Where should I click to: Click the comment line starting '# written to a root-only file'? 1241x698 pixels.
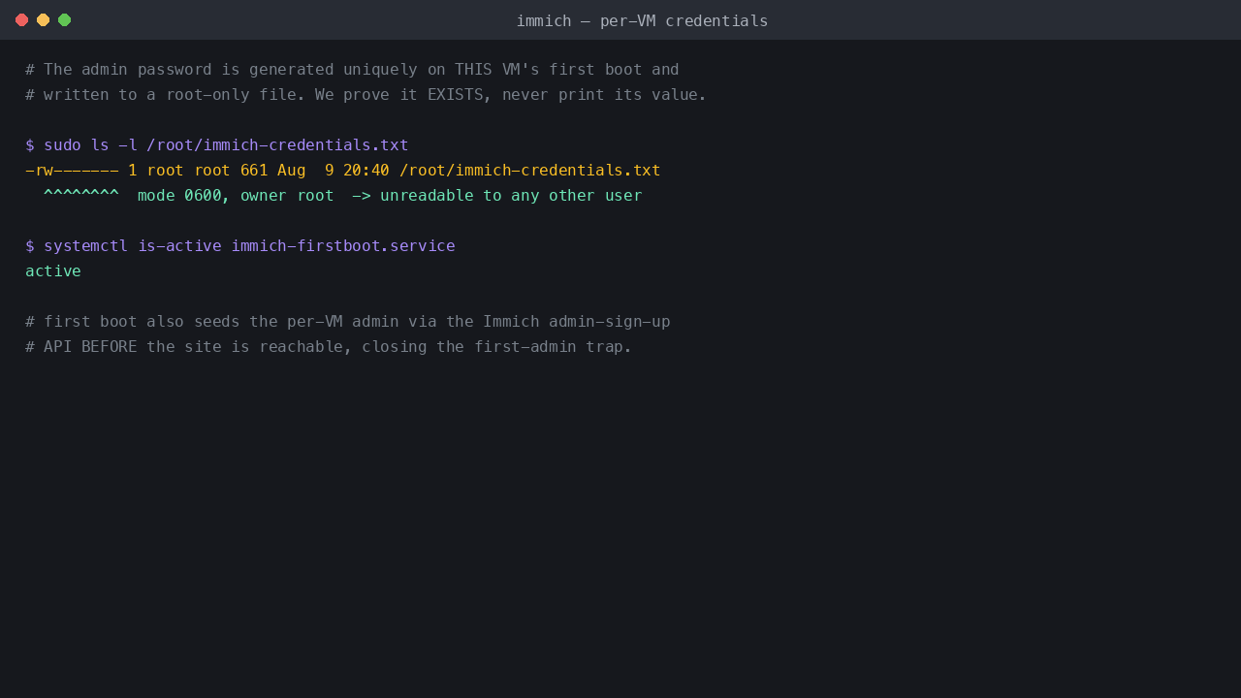(366, 95)
